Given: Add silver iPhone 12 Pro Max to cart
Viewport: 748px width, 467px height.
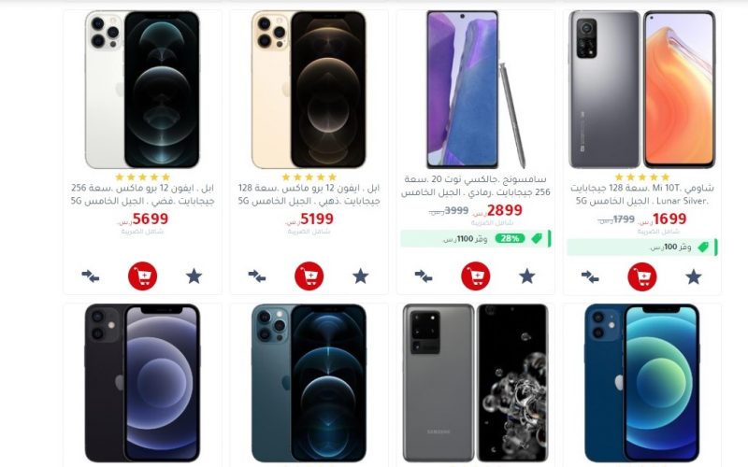Looking at the screenshot, I should [x=142, y=276].
